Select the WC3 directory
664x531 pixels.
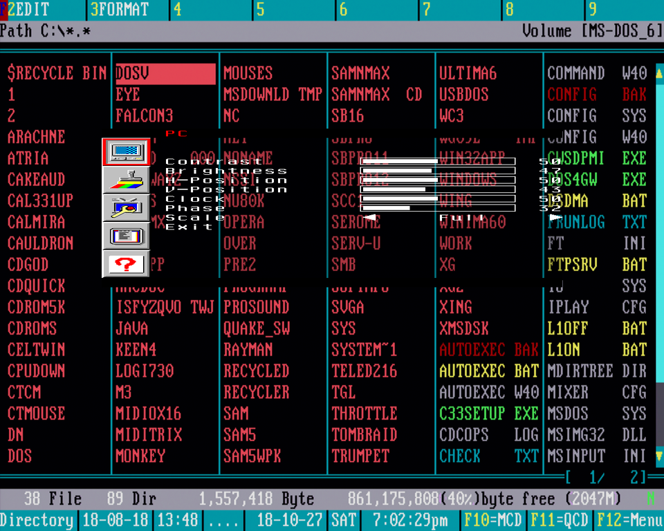point(451,116)
